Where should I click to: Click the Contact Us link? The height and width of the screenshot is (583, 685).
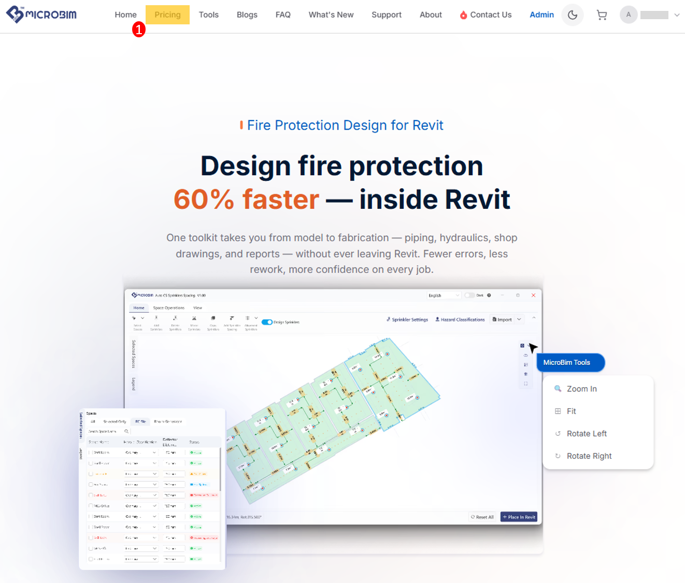486,15
